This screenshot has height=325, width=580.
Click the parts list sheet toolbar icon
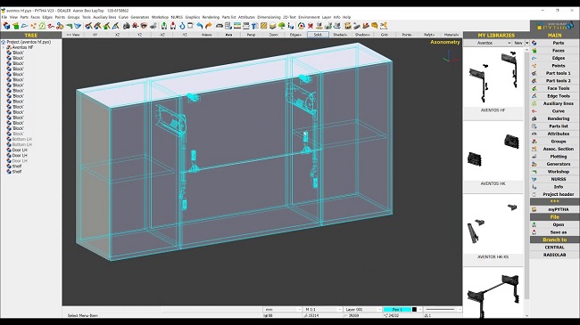[x=228, y=26]
